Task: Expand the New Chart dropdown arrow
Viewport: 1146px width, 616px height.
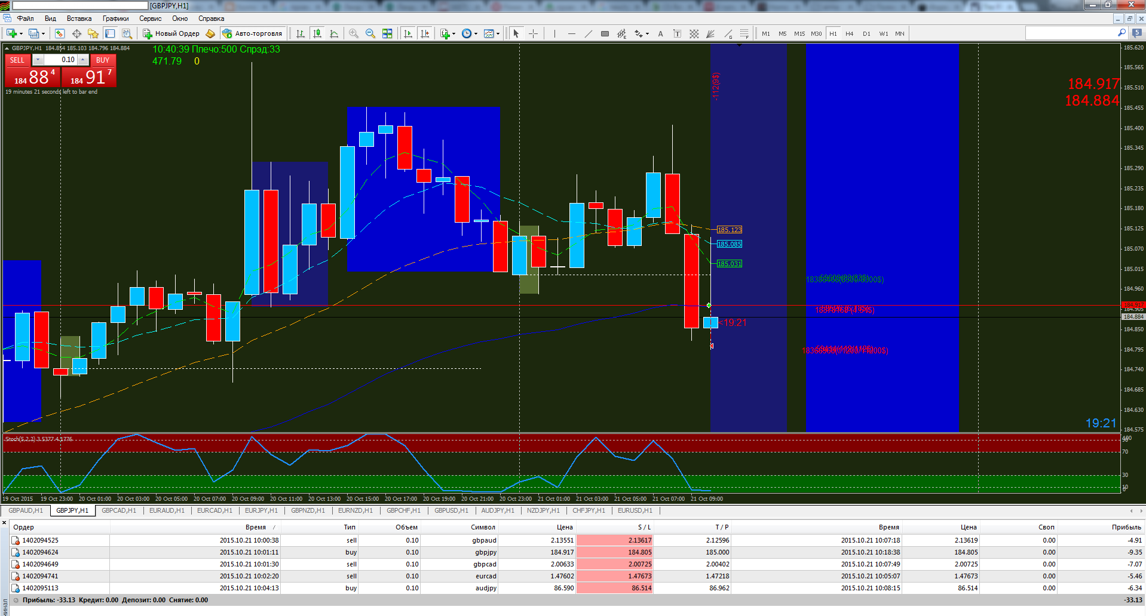Action: point(21,33)
